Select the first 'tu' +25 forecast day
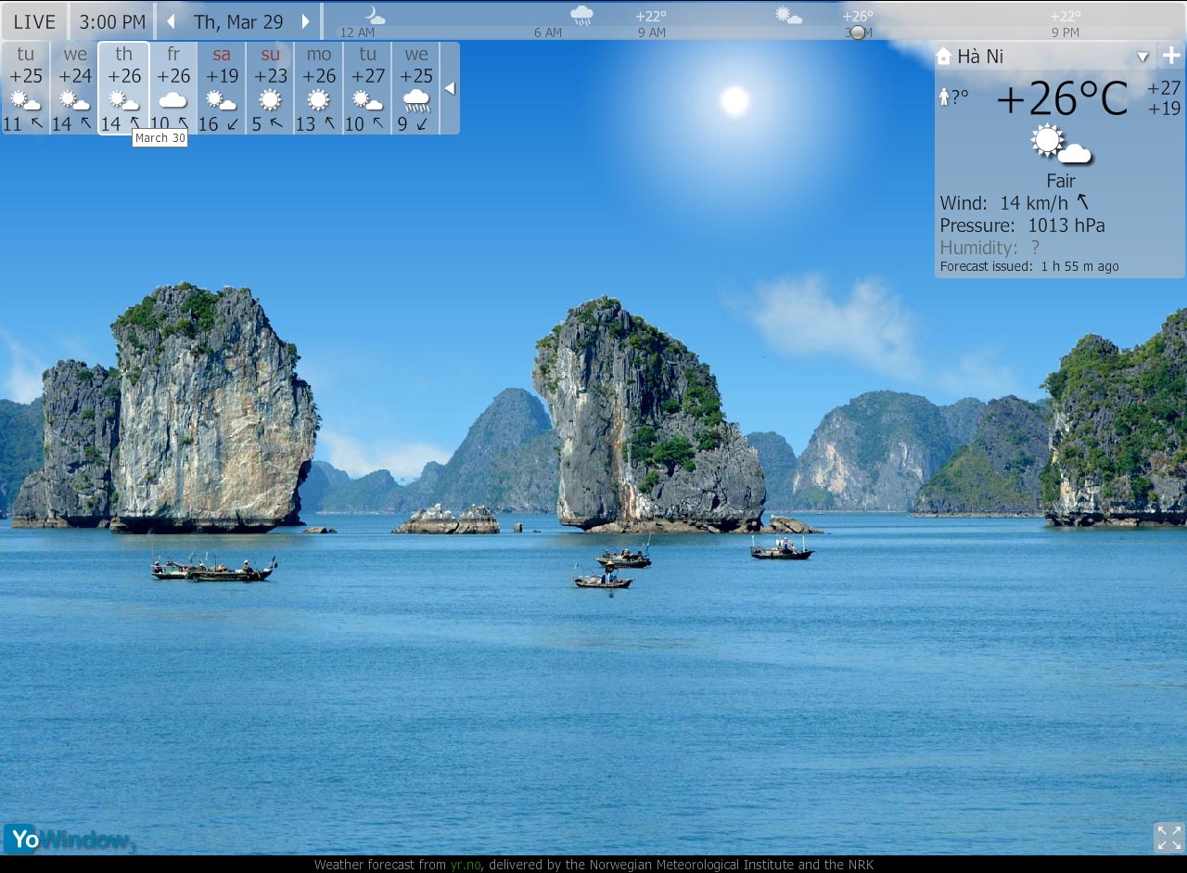This screenshot has width=1187, height=873. coord(25,88)
